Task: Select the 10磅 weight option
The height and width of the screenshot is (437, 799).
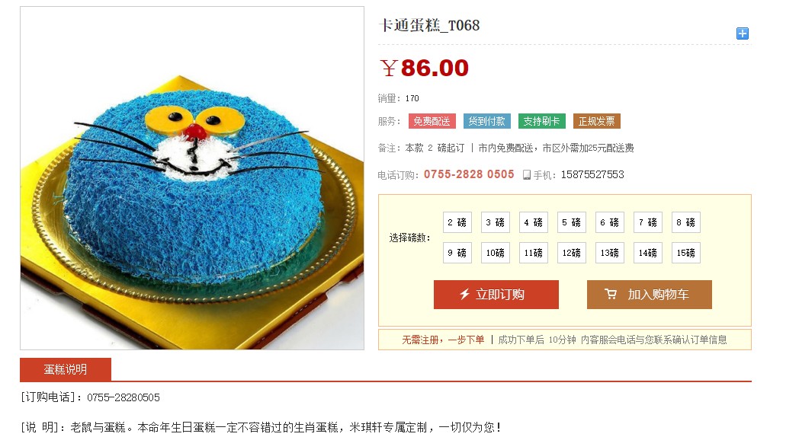Action: tap(496, 253)
